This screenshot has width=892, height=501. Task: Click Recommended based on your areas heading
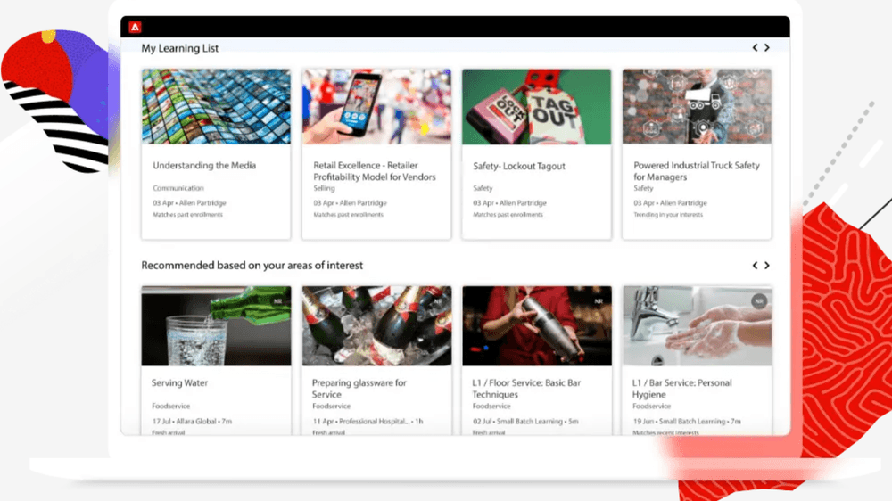point(252,266)
